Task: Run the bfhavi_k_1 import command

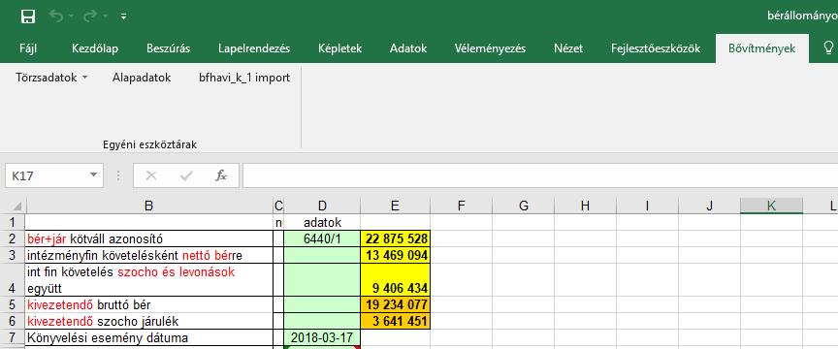Action: click(244, 78)
